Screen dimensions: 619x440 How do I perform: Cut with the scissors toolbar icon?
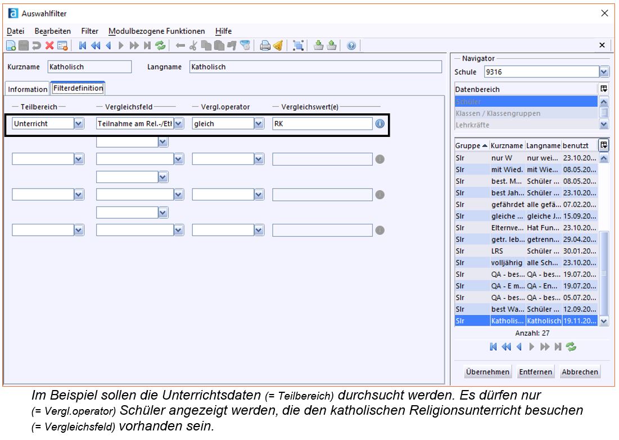(193, 45)
